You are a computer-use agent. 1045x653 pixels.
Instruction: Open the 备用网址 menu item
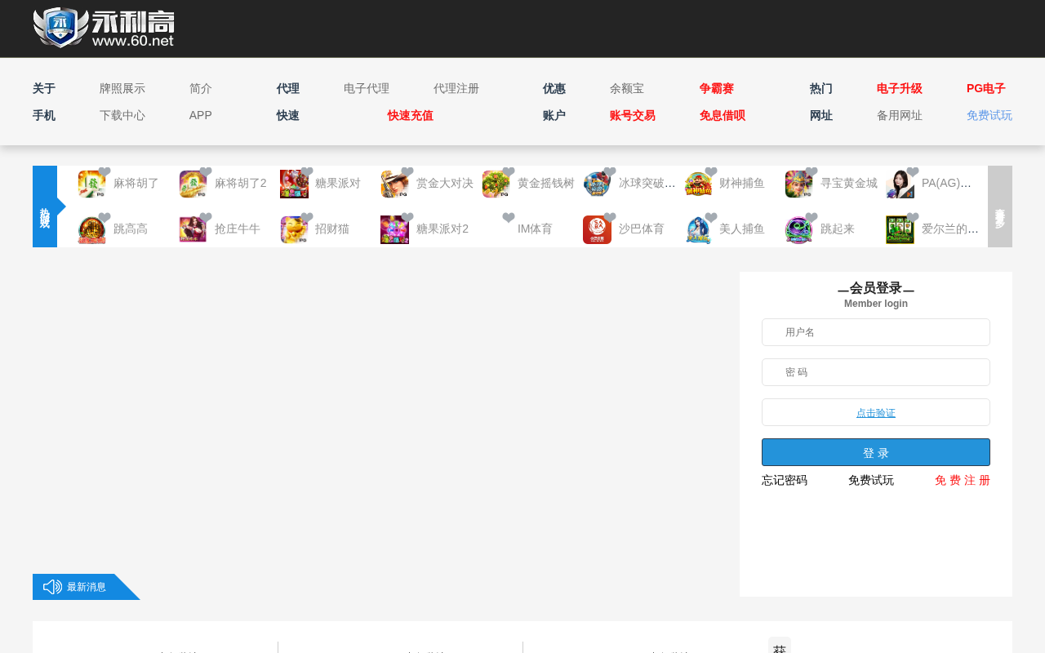tap(900, 116)
